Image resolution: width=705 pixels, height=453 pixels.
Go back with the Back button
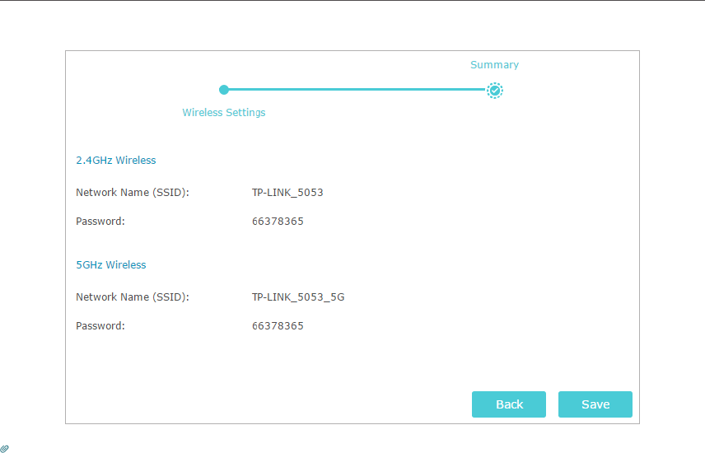(508, 404)
